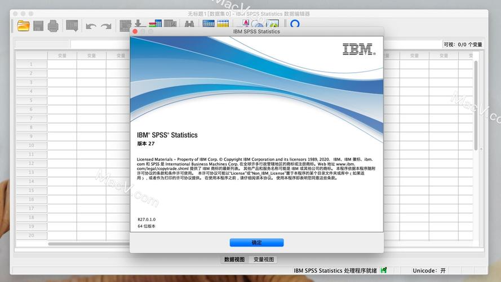Image resolution: width=501 pixels, height=282 pixels.
Task: Open the Go to case toolbar icon
Action: point(125,25)
